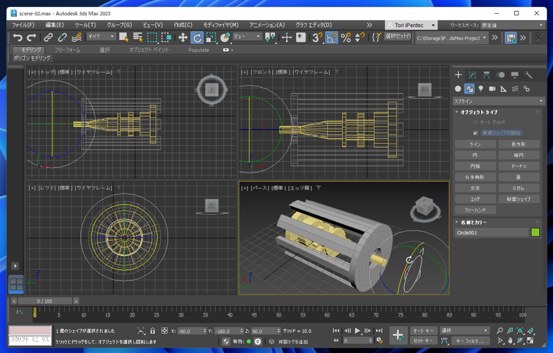Open the Display panel tab
Screen dimensions: 553x353
point(514,75)
